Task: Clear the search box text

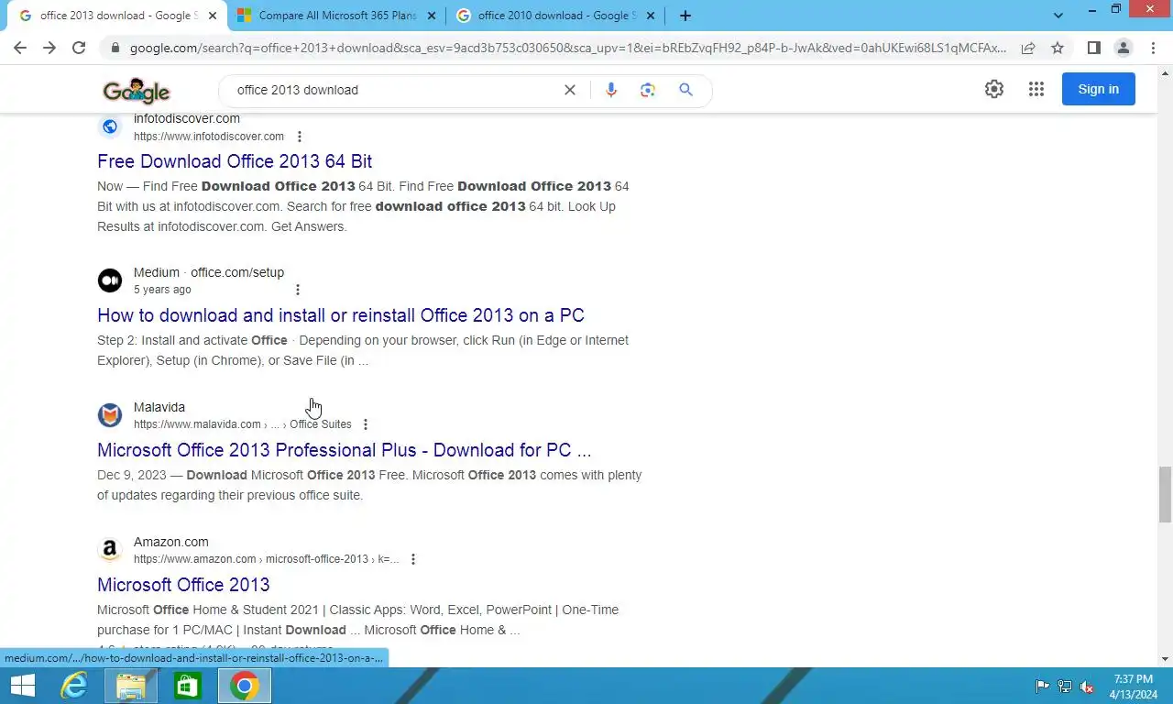Action: click(x=570, y=90)
